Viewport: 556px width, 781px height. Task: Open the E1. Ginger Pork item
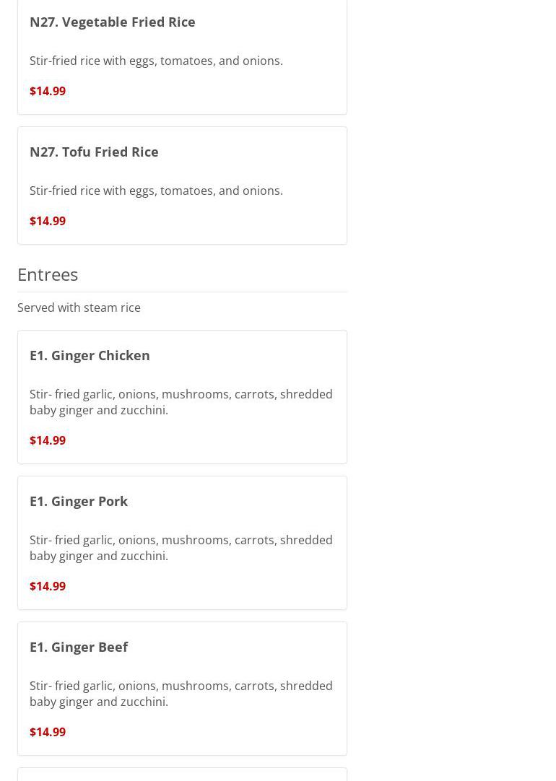coord(79,501)
